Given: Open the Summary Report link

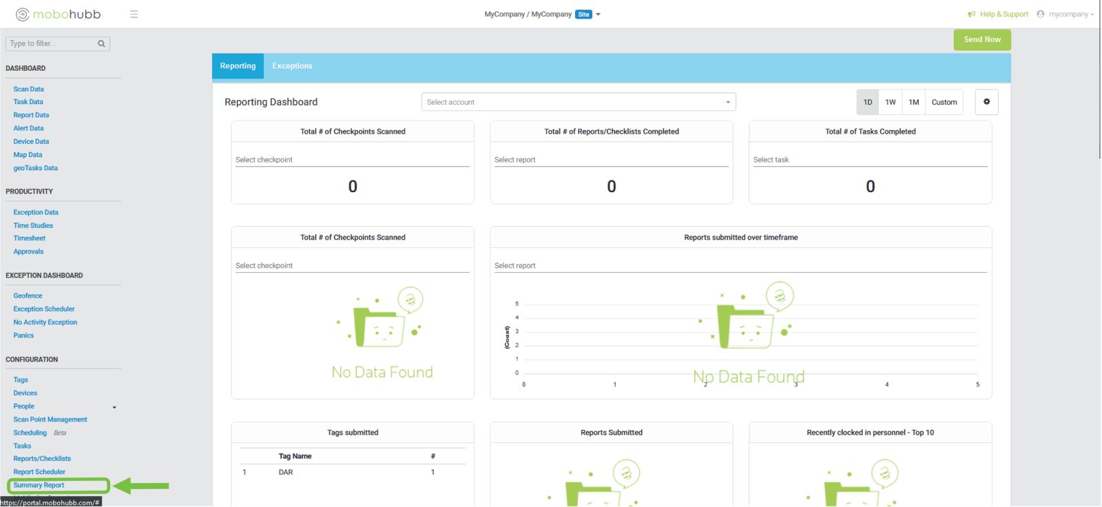Looking at the screenshot, I should tap(39, 486).
